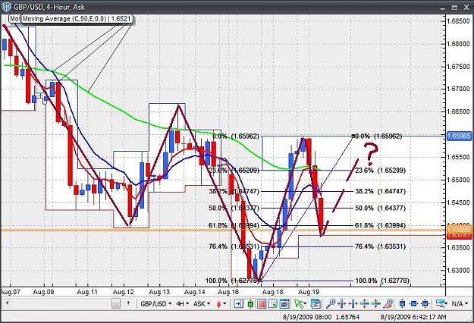Click the 1.68500 price axis label

coord(459,21)
